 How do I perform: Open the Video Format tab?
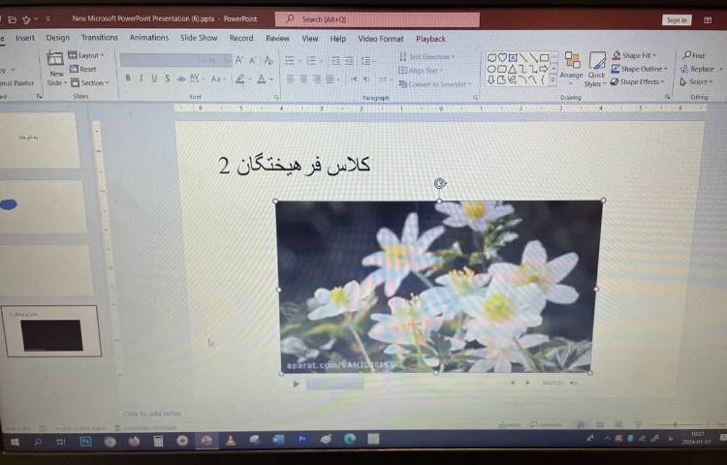381,39
